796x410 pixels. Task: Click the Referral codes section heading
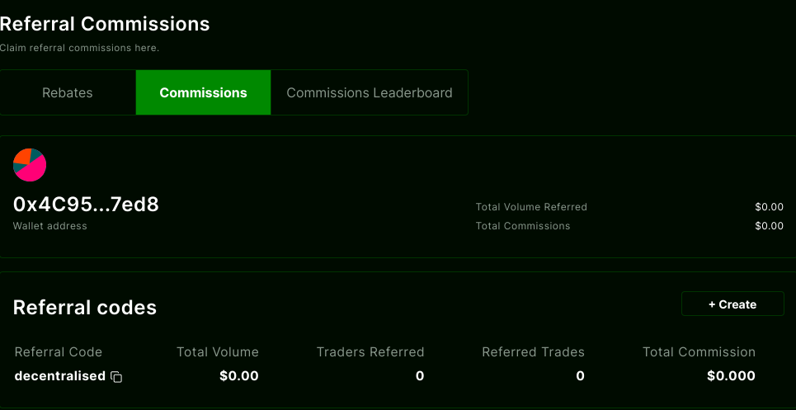click(x=85, y=308)
